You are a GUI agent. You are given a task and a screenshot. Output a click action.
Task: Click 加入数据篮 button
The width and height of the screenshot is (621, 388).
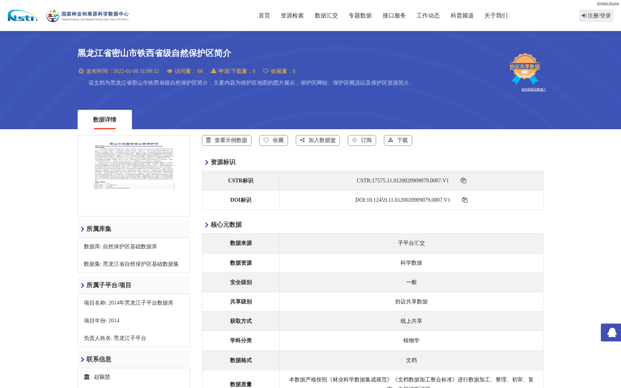click(318, 140)
